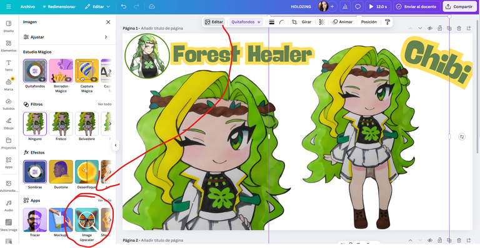Open analytics chart icon in top bar
Viewport: 480px width, 248px height.
[345, 6]
